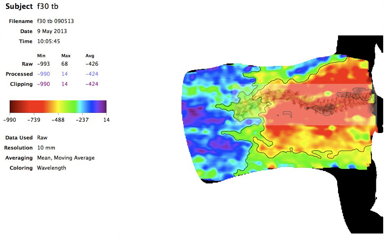Click the "Avg" column header
Image resolution: width=384 pixels, height=239 pixels.
point(90,56)
